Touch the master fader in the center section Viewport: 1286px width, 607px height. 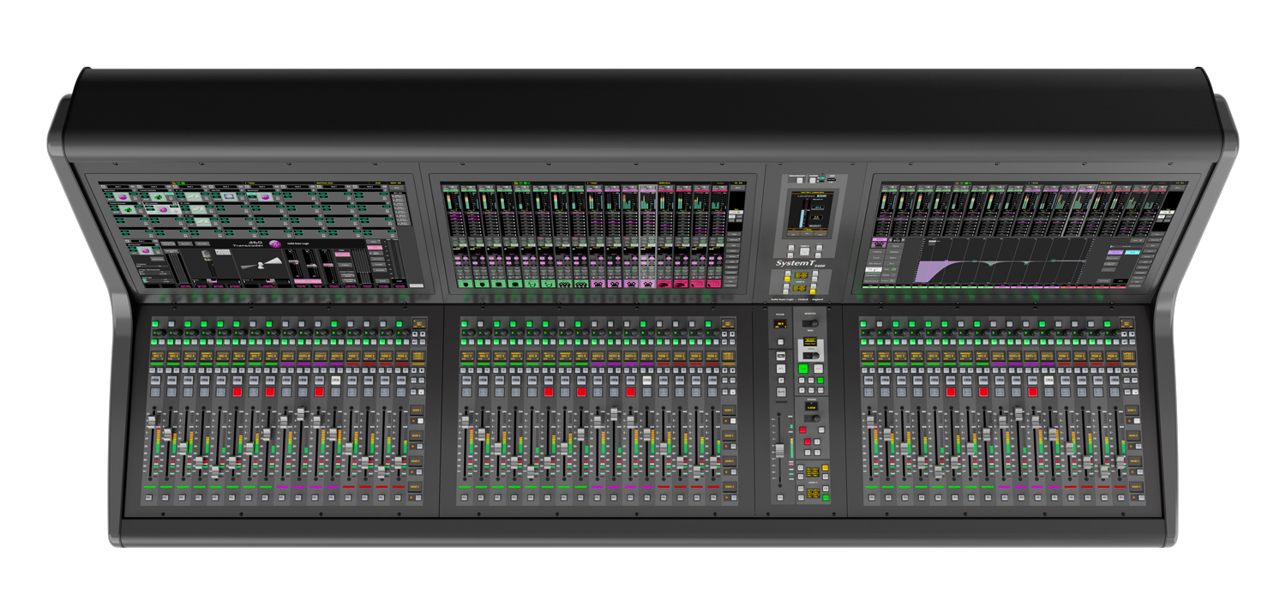pyautogui.click(x=780, y=450)
